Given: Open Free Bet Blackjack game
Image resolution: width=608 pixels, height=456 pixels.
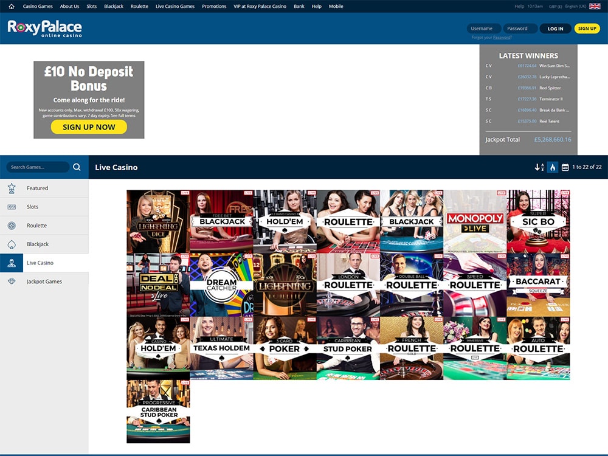Looking at the screenshot, I should [x=221, y=221].
